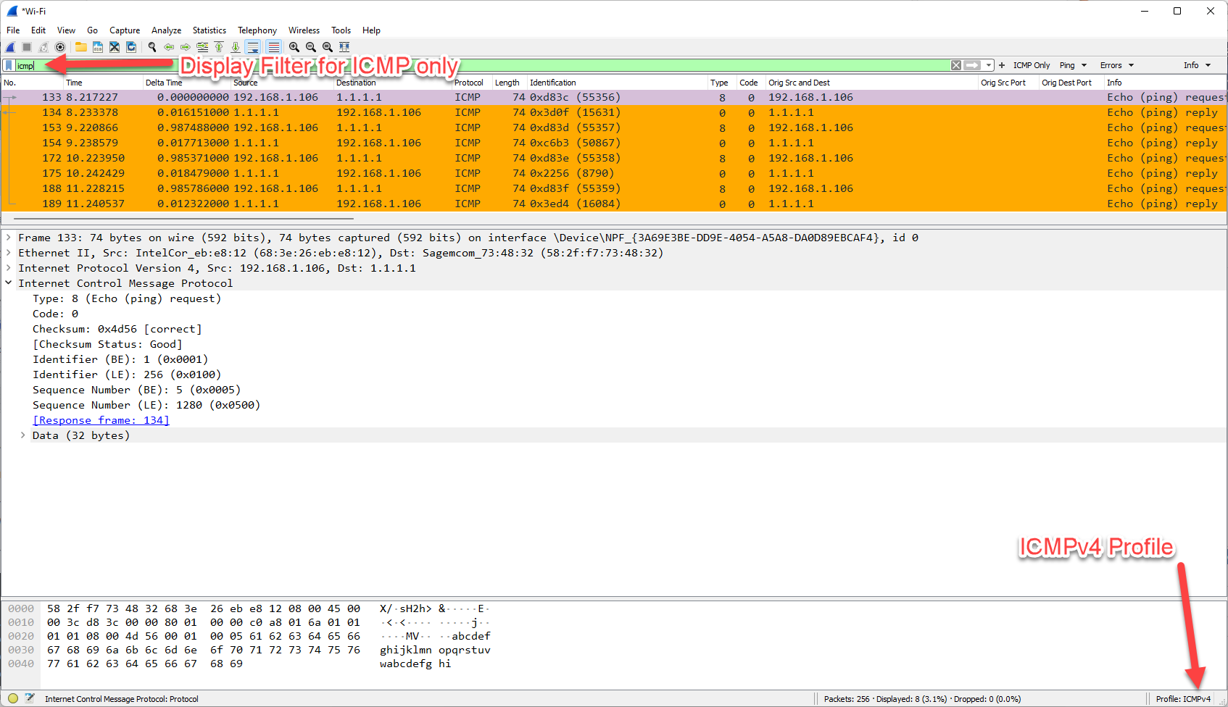Viewport: 1228px width, 707px height.
Task: Open the Statistics menu
Action: 209,30
